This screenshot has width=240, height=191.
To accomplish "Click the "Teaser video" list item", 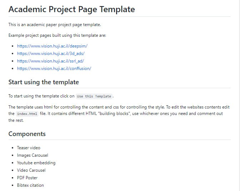I will click(x=29, y=148).
